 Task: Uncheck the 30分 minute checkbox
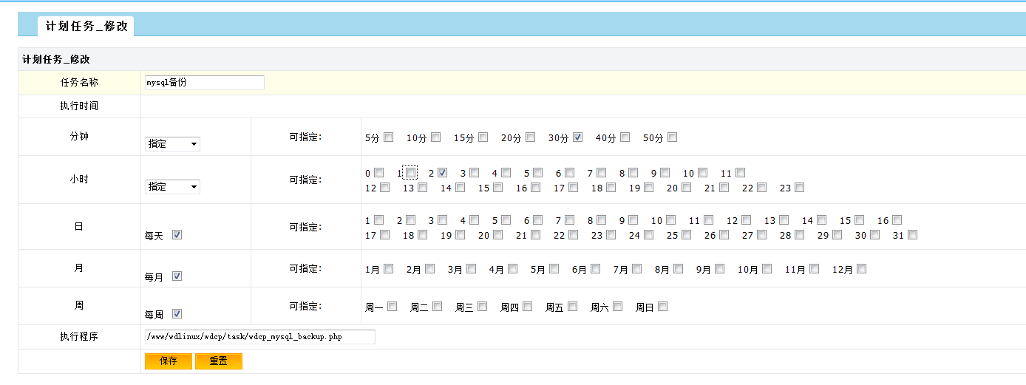point(577,137)
